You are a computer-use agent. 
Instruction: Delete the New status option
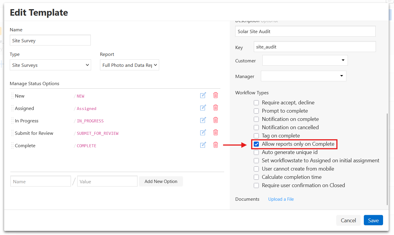pos(216,95)
